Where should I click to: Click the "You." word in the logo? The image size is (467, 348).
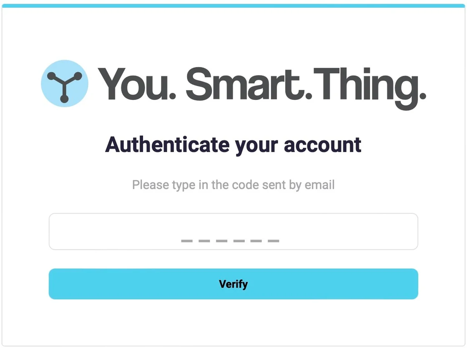tap(137, 84)
